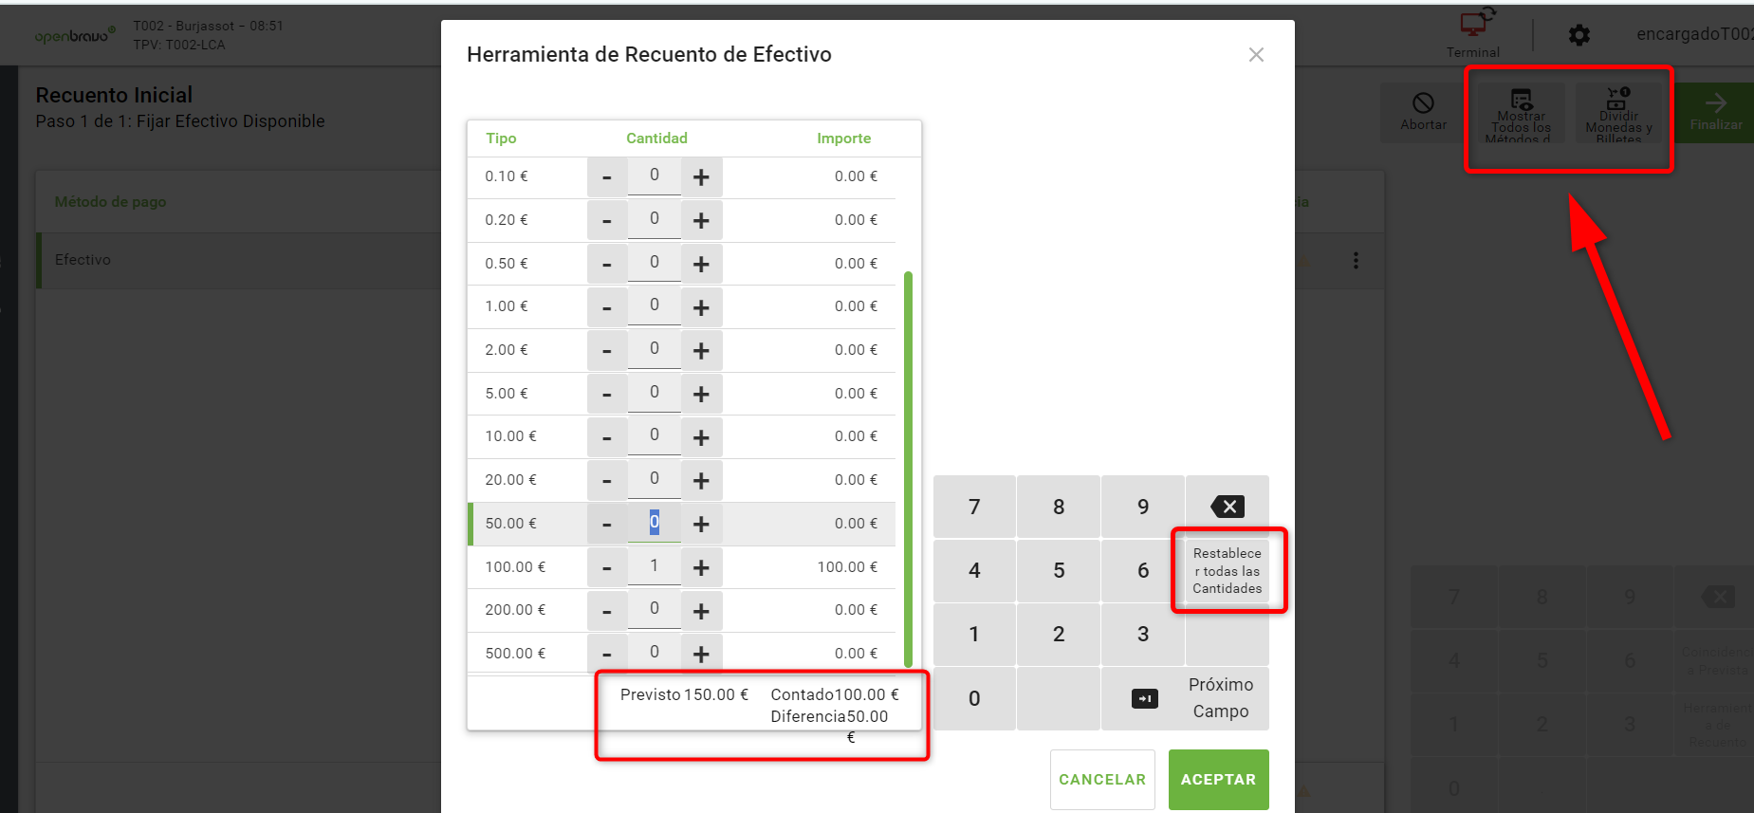Increase the 20.00 € quantity
The height and width of the screenshot is (813, 1754).
click(x=701, y=481)
